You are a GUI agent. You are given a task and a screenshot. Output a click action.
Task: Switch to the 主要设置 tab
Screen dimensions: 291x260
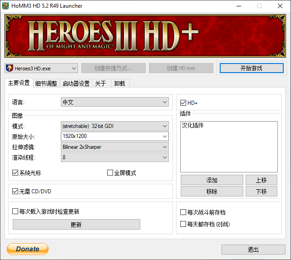(x=19, y=83)
